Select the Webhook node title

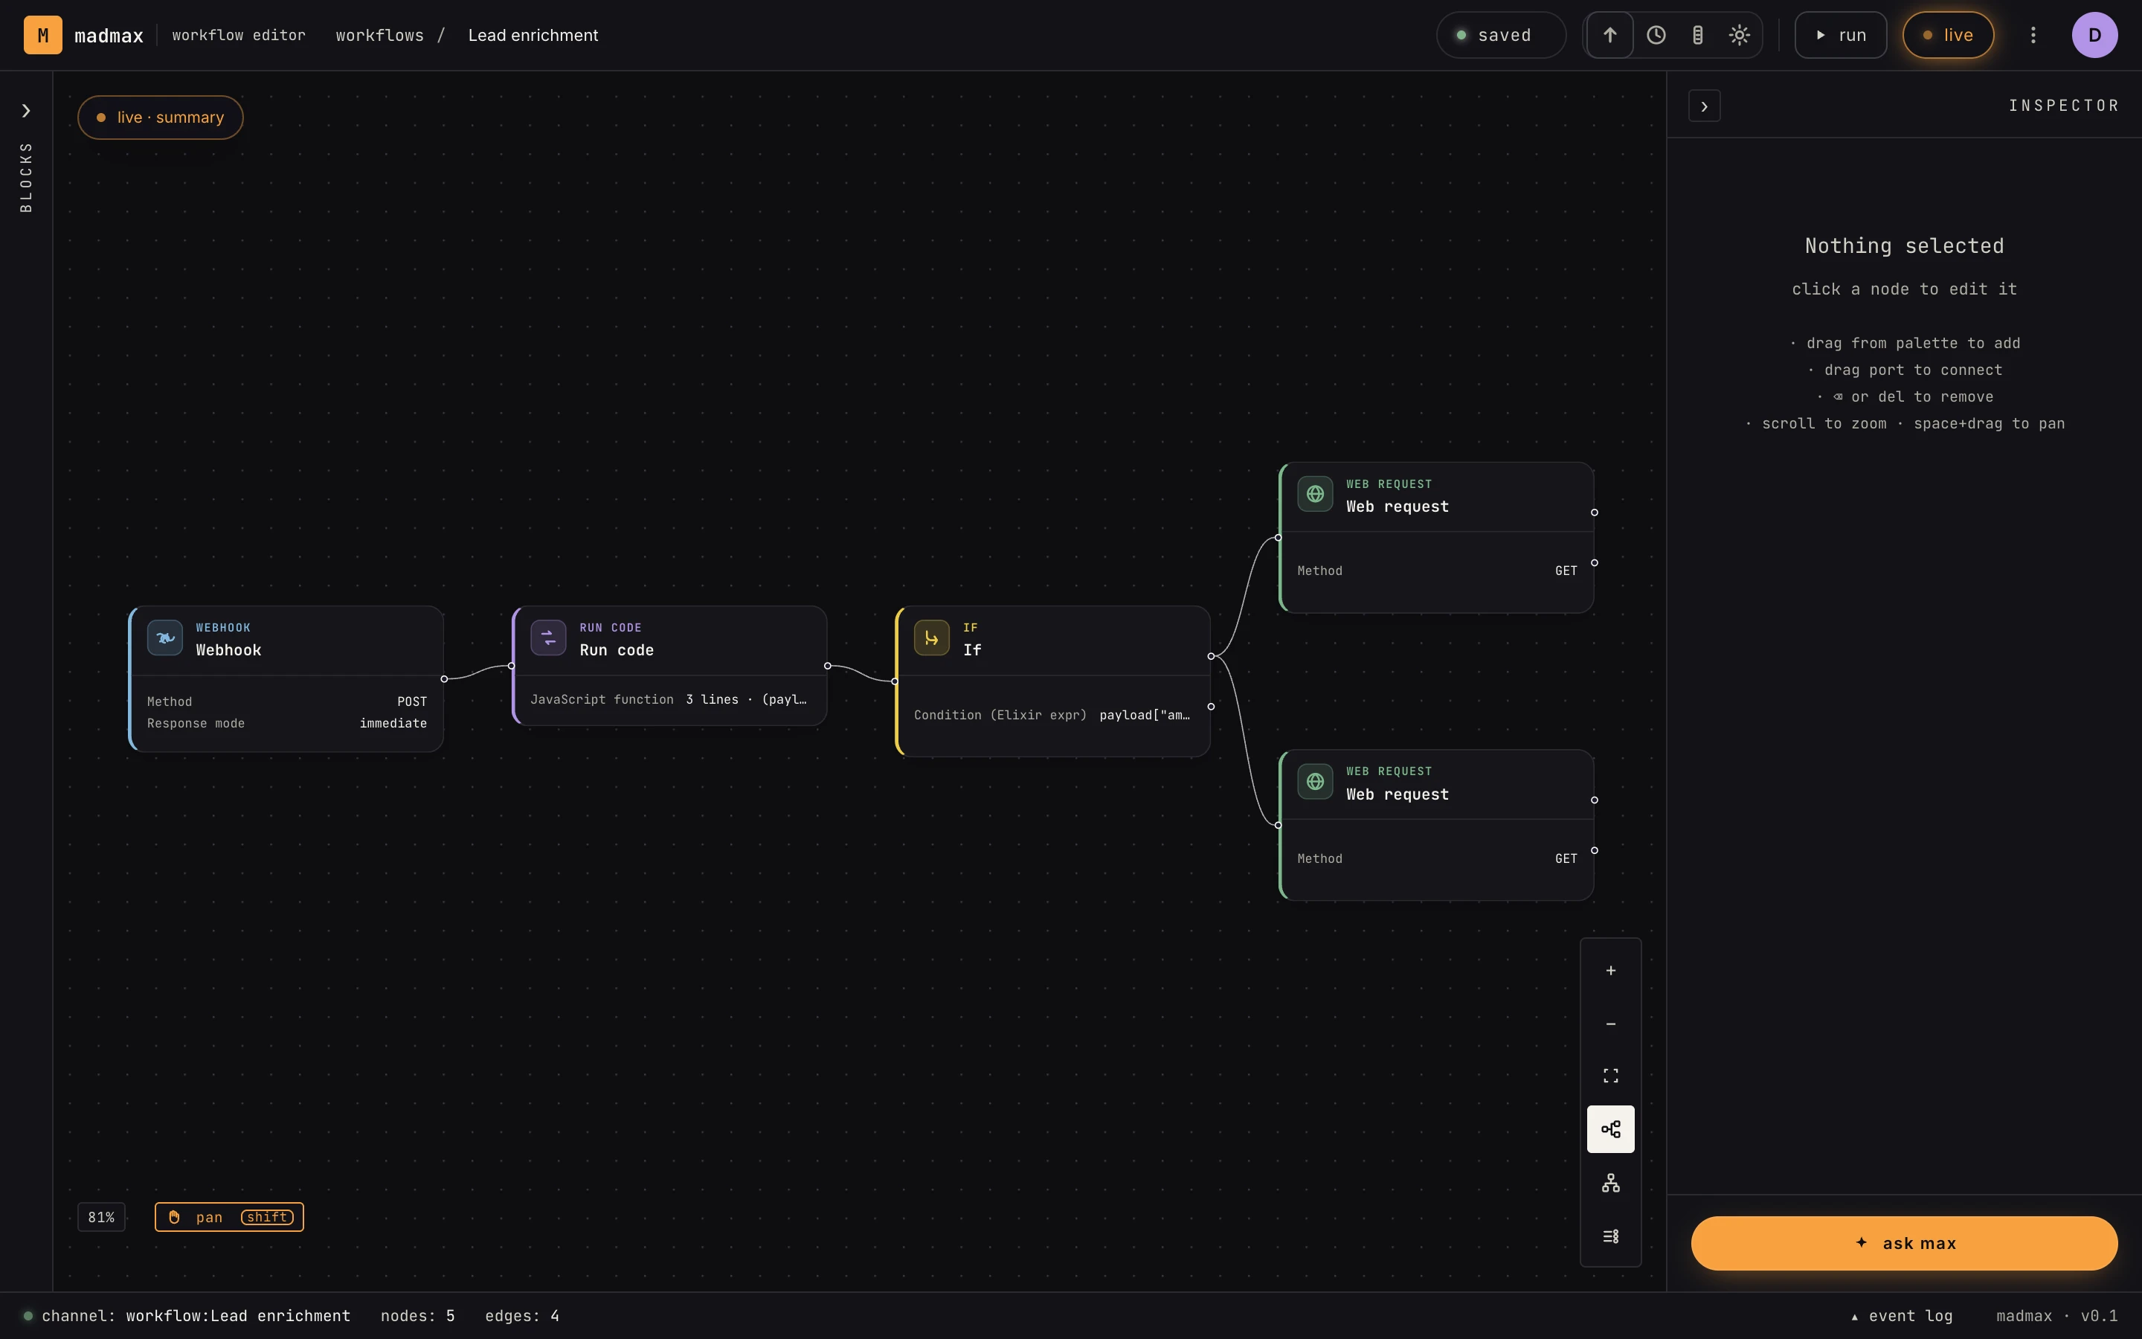point(228,650)
